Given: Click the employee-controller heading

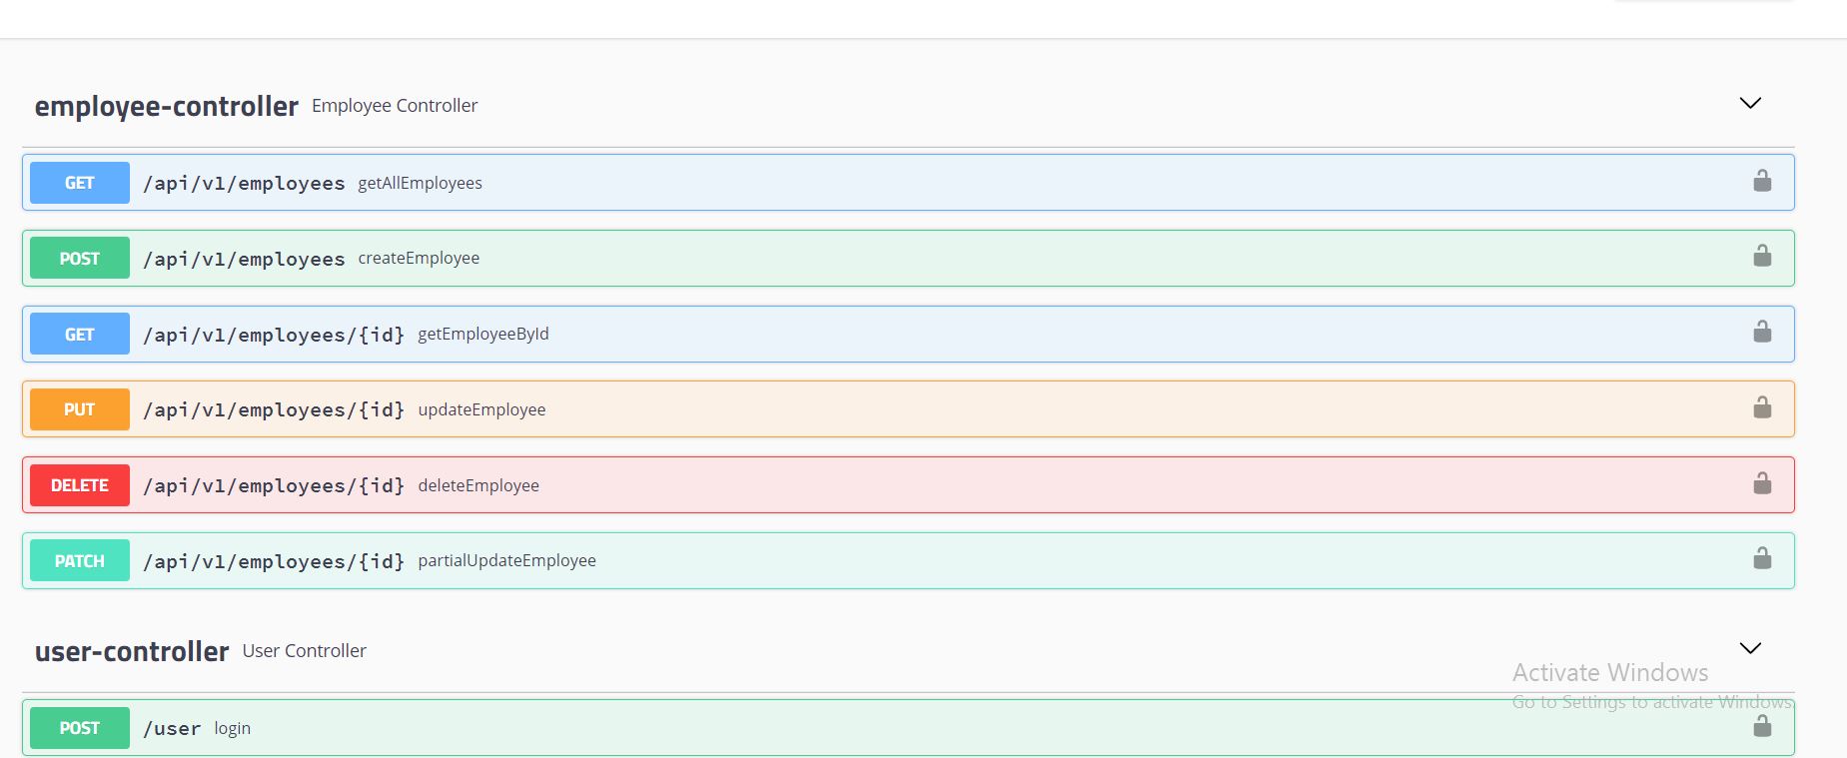Looking at the screenshot, I should pos(167,106).
